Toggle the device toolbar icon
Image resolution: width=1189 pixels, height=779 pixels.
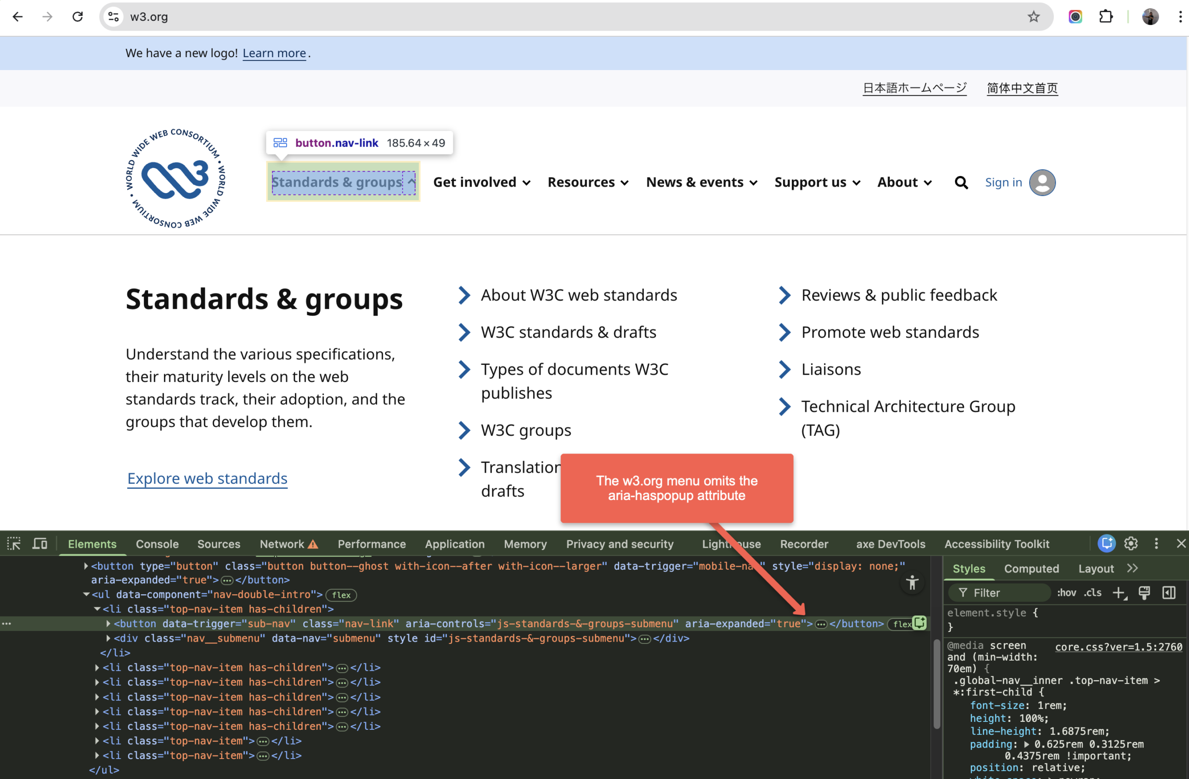pos(39,544)
